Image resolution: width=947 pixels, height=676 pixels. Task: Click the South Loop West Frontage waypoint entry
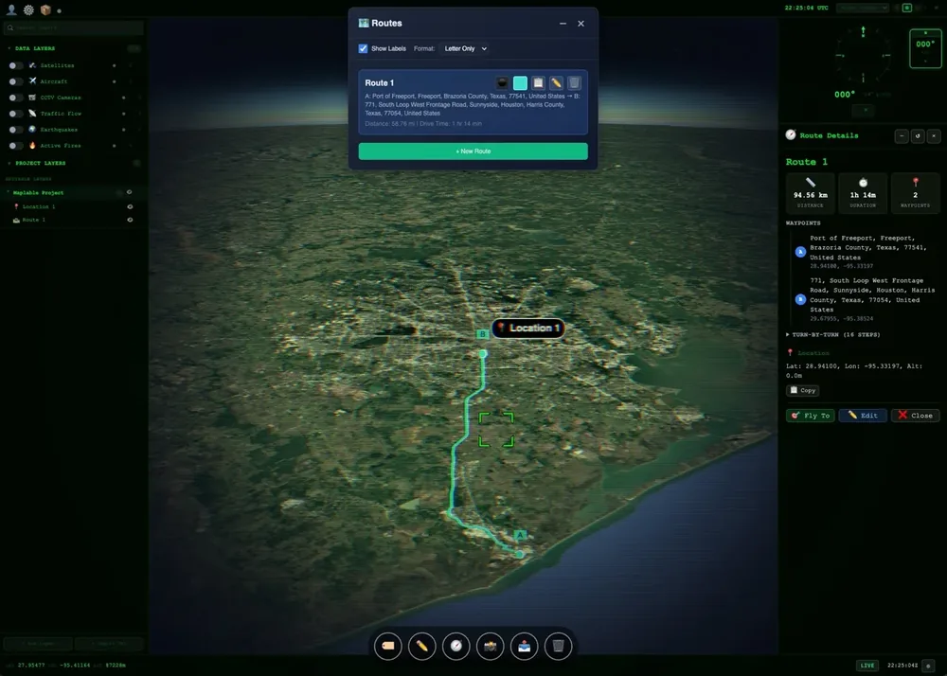[x=864, y=299]
